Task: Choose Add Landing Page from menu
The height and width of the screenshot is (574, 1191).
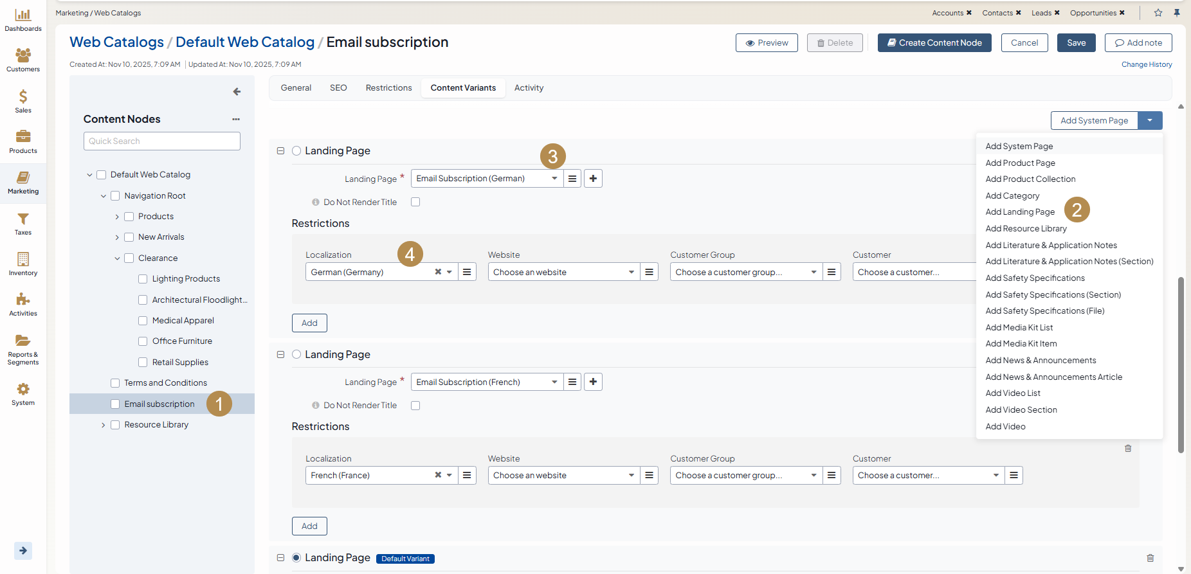Action: point(1020,212)
